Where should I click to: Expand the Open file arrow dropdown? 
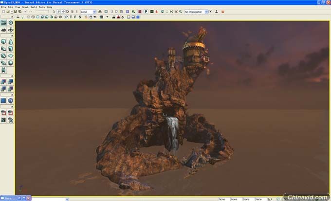pos(12,12)
